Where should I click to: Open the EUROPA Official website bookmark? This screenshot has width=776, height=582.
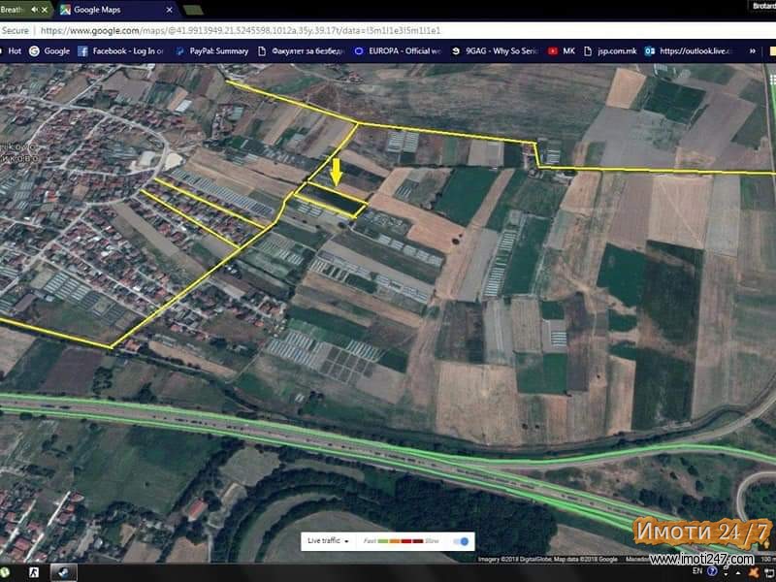(x=399, y=50)
